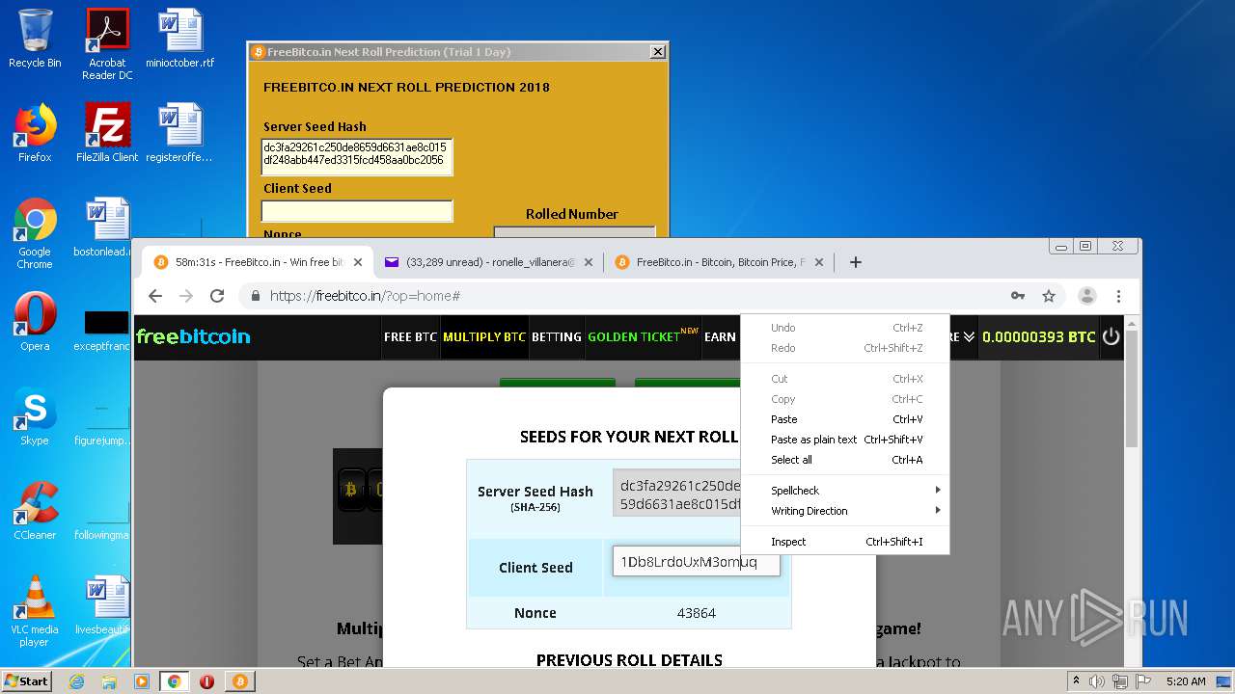Click Opera taskbar button

[206, 681]
